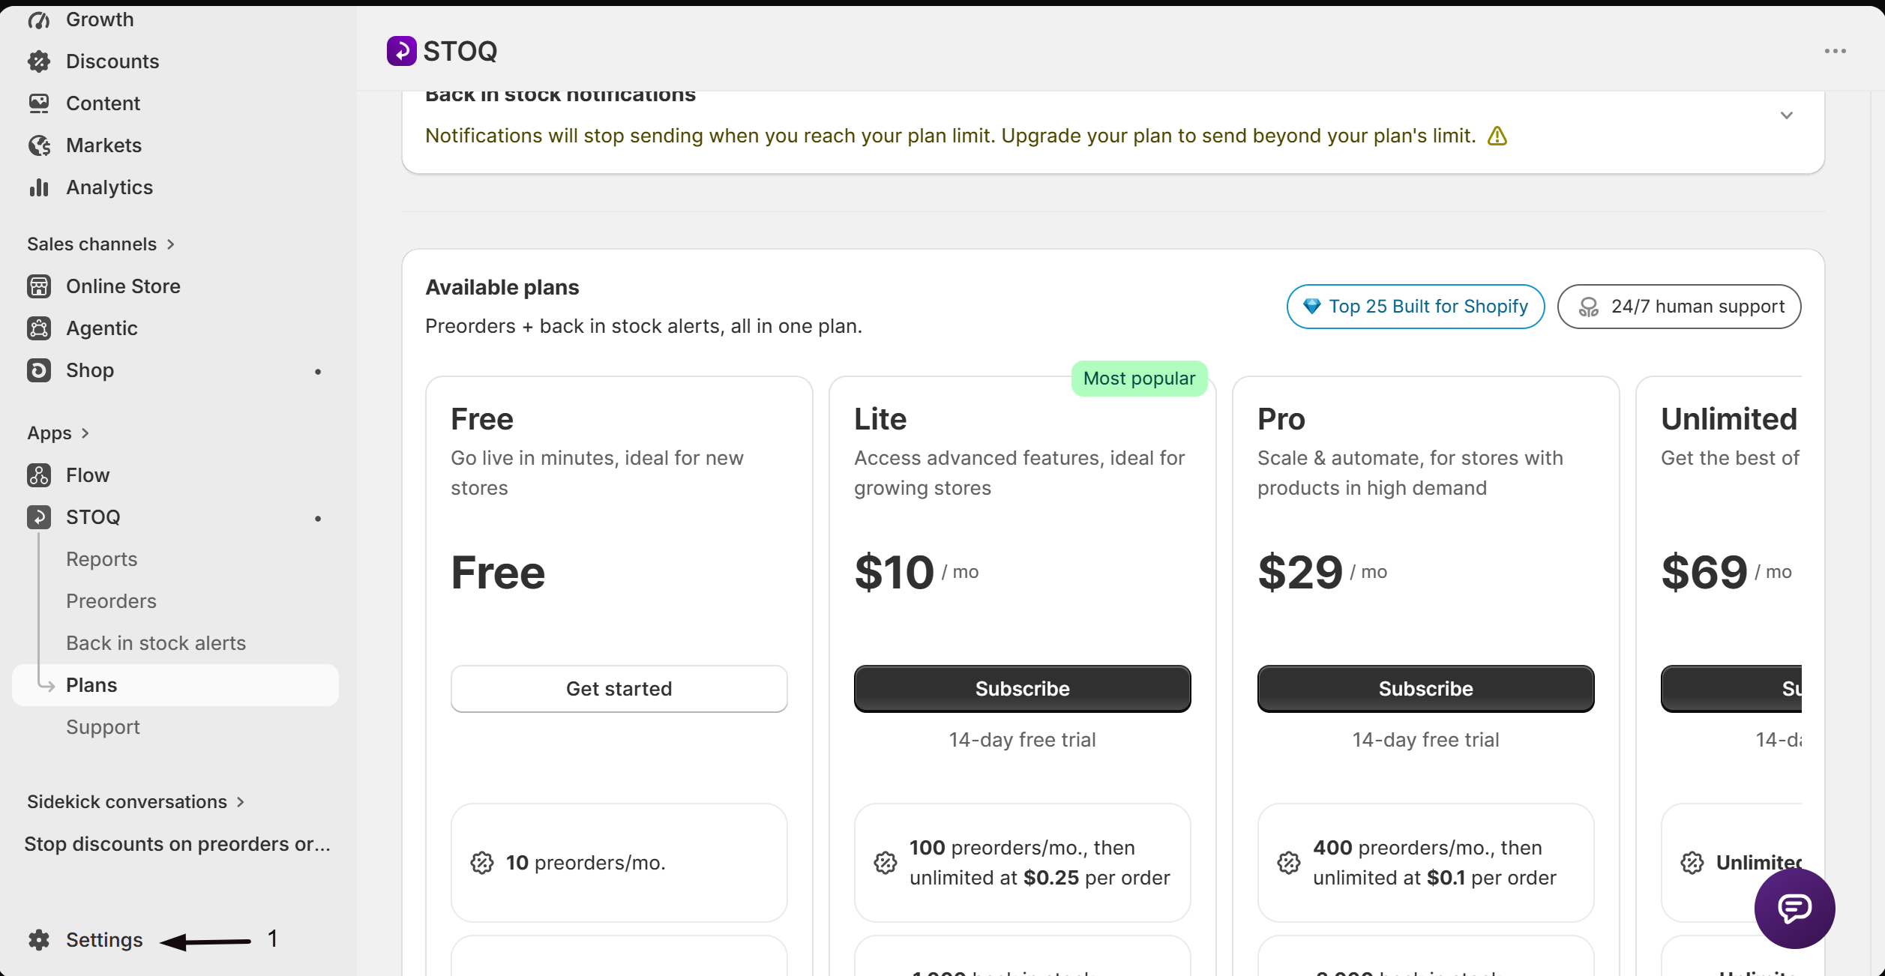The width and height of the screenshot is (1885, 976).
Task: Open STOQ Preorders page
Action: point(111,601)
